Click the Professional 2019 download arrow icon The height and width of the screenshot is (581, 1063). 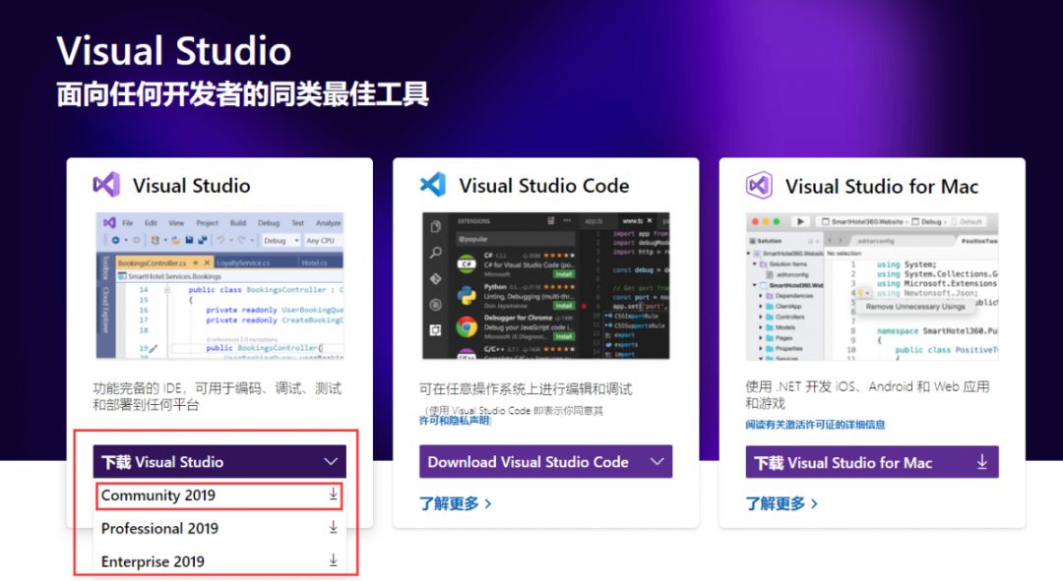click(x=333, y=528)
